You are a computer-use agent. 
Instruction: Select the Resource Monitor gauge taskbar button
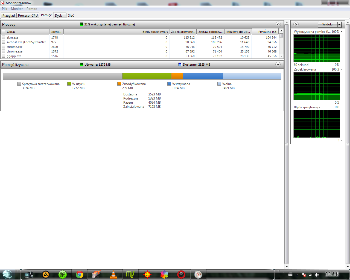198,275
